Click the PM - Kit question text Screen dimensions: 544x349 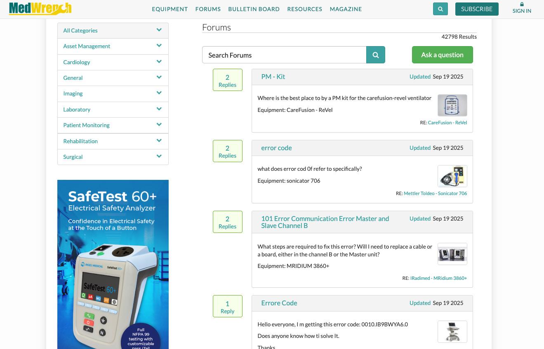(344, 98)
